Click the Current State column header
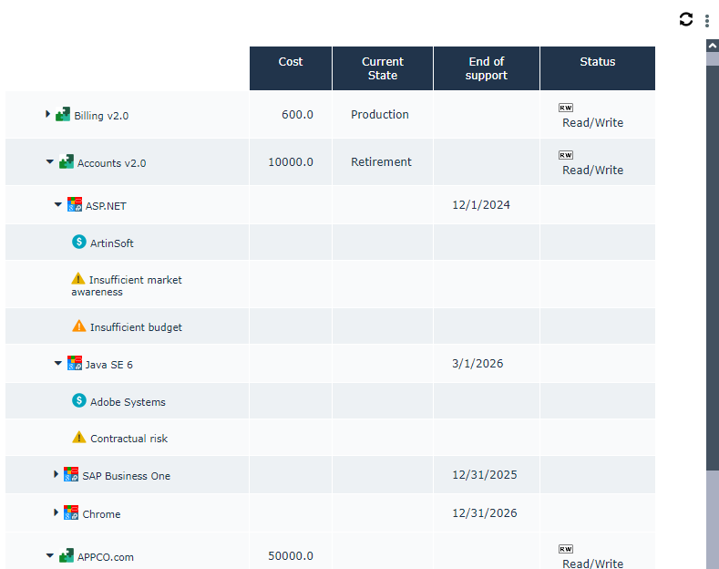The image size is (719, 569). coord(382,68)
